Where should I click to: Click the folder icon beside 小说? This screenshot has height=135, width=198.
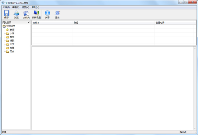pos(8,33)
